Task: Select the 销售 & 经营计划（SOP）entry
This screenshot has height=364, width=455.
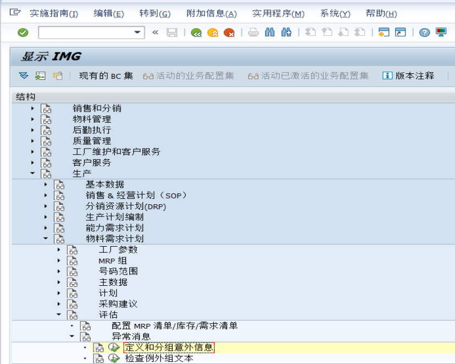Action: pos(136,195)
